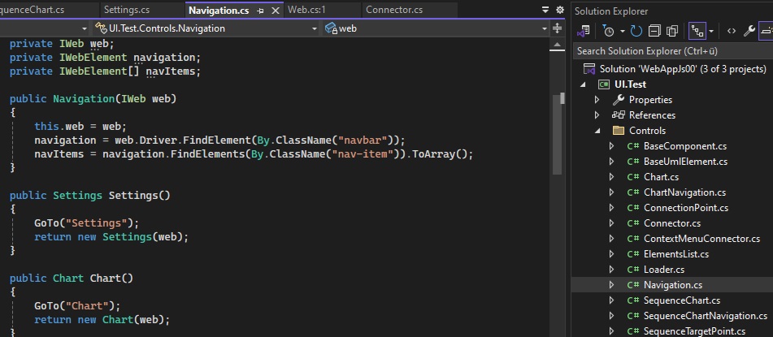Open Properties with the wrench icon
Viewport: 773px width, 337px height.
750,32
